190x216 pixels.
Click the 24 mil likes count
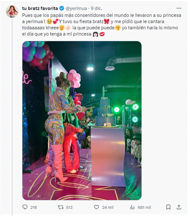click(108, 207)
